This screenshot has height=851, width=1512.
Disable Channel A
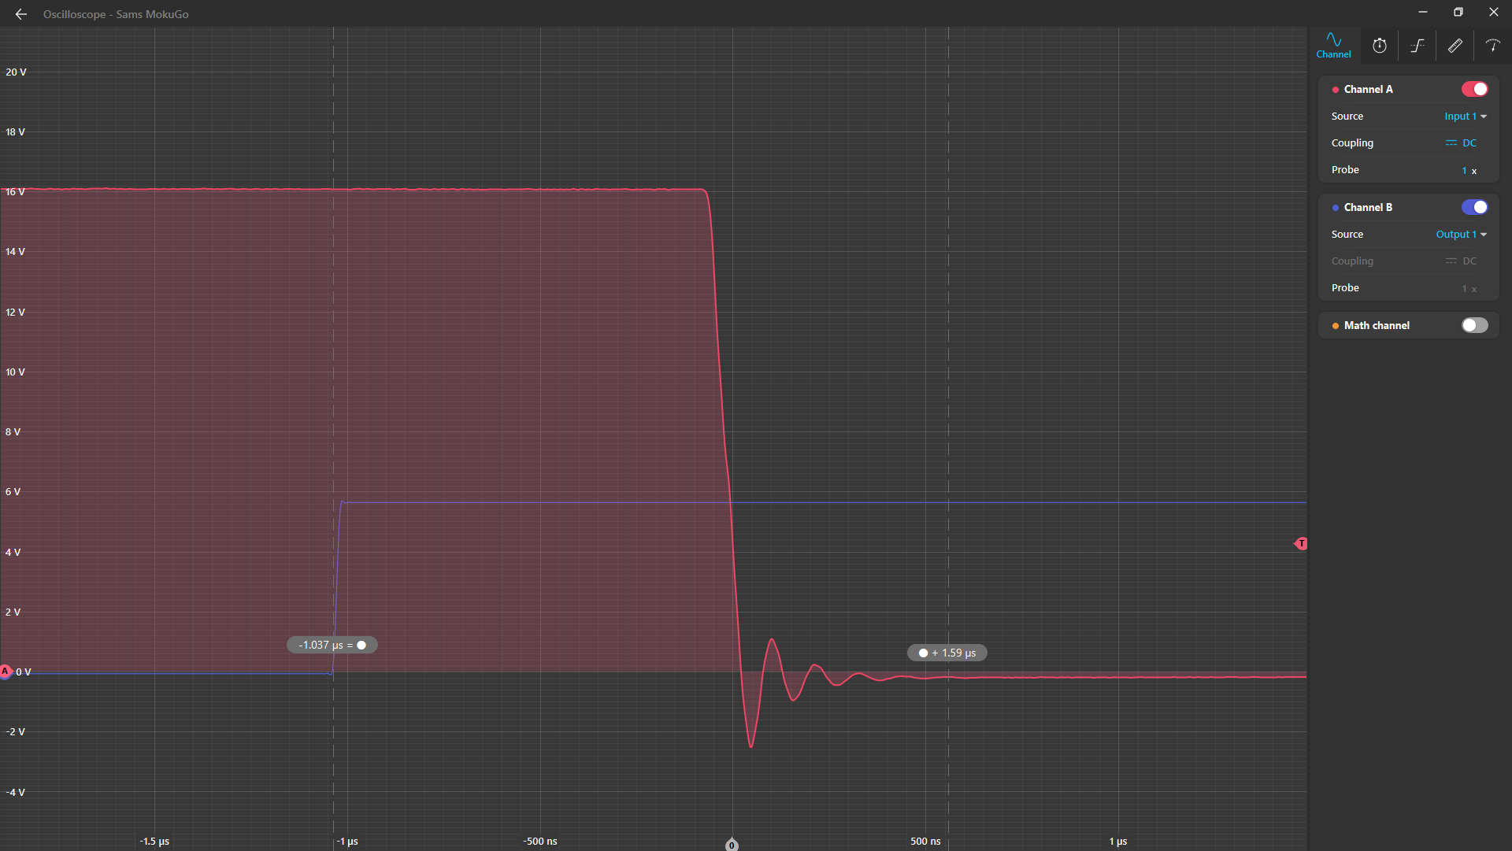point(1474,89)
